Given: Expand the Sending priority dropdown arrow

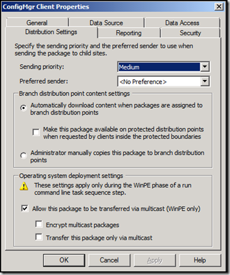Looking at the screenshot, I should point(205,67).
